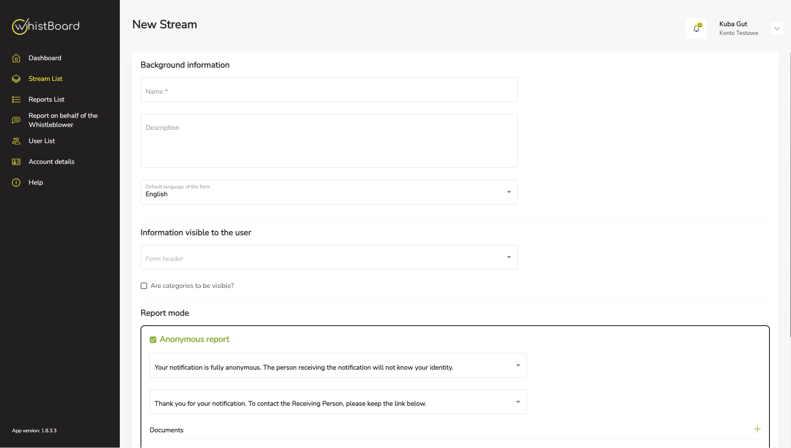Expand the thank-you message dropdown

(x=518, y=402)
